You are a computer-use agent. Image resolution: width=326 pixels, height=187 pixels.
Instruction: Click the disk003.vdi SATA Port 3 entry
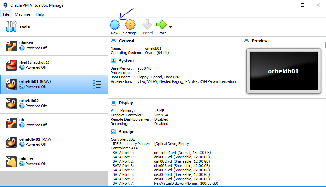coord(182,166)
